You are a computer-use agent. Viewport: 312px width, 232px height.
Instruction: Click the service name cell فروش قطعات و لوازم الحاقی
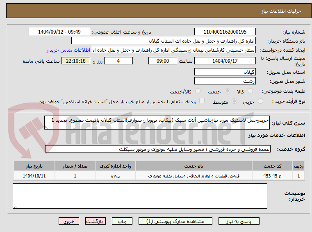[x=194, y=176]
